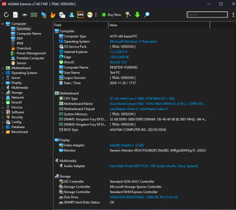Open the three-dot overflow menu
Viewport: 236px width, 210px height.
[x=233, y=14]
